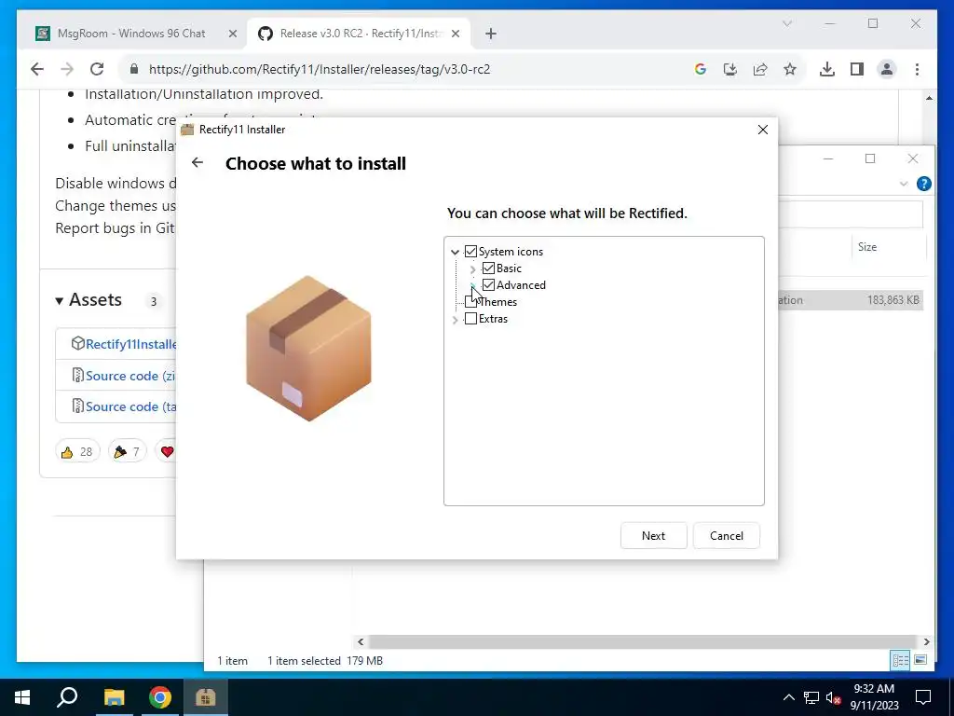Select the System icons label in the tree

click(x=511, y=252)
